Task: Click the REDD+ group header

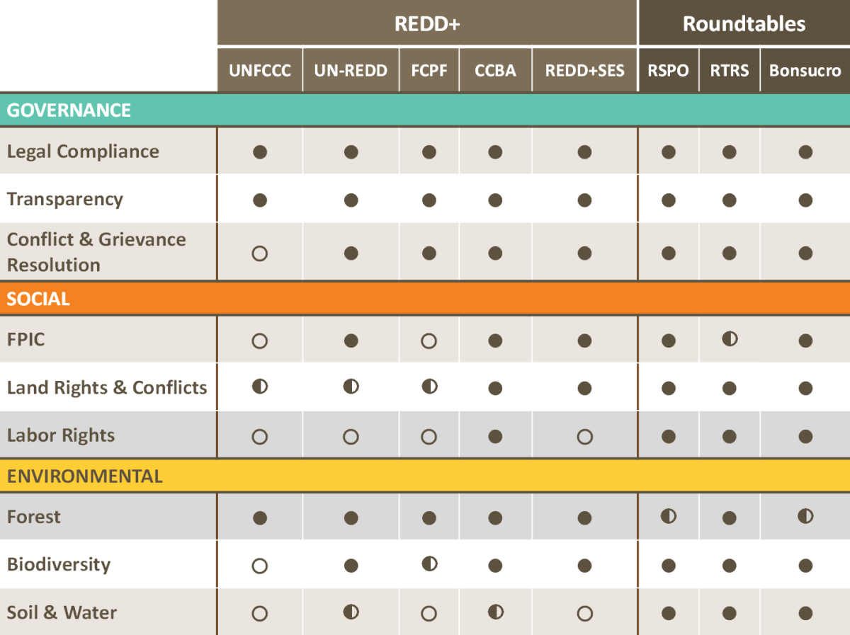Action: click(x=427, y=23)
